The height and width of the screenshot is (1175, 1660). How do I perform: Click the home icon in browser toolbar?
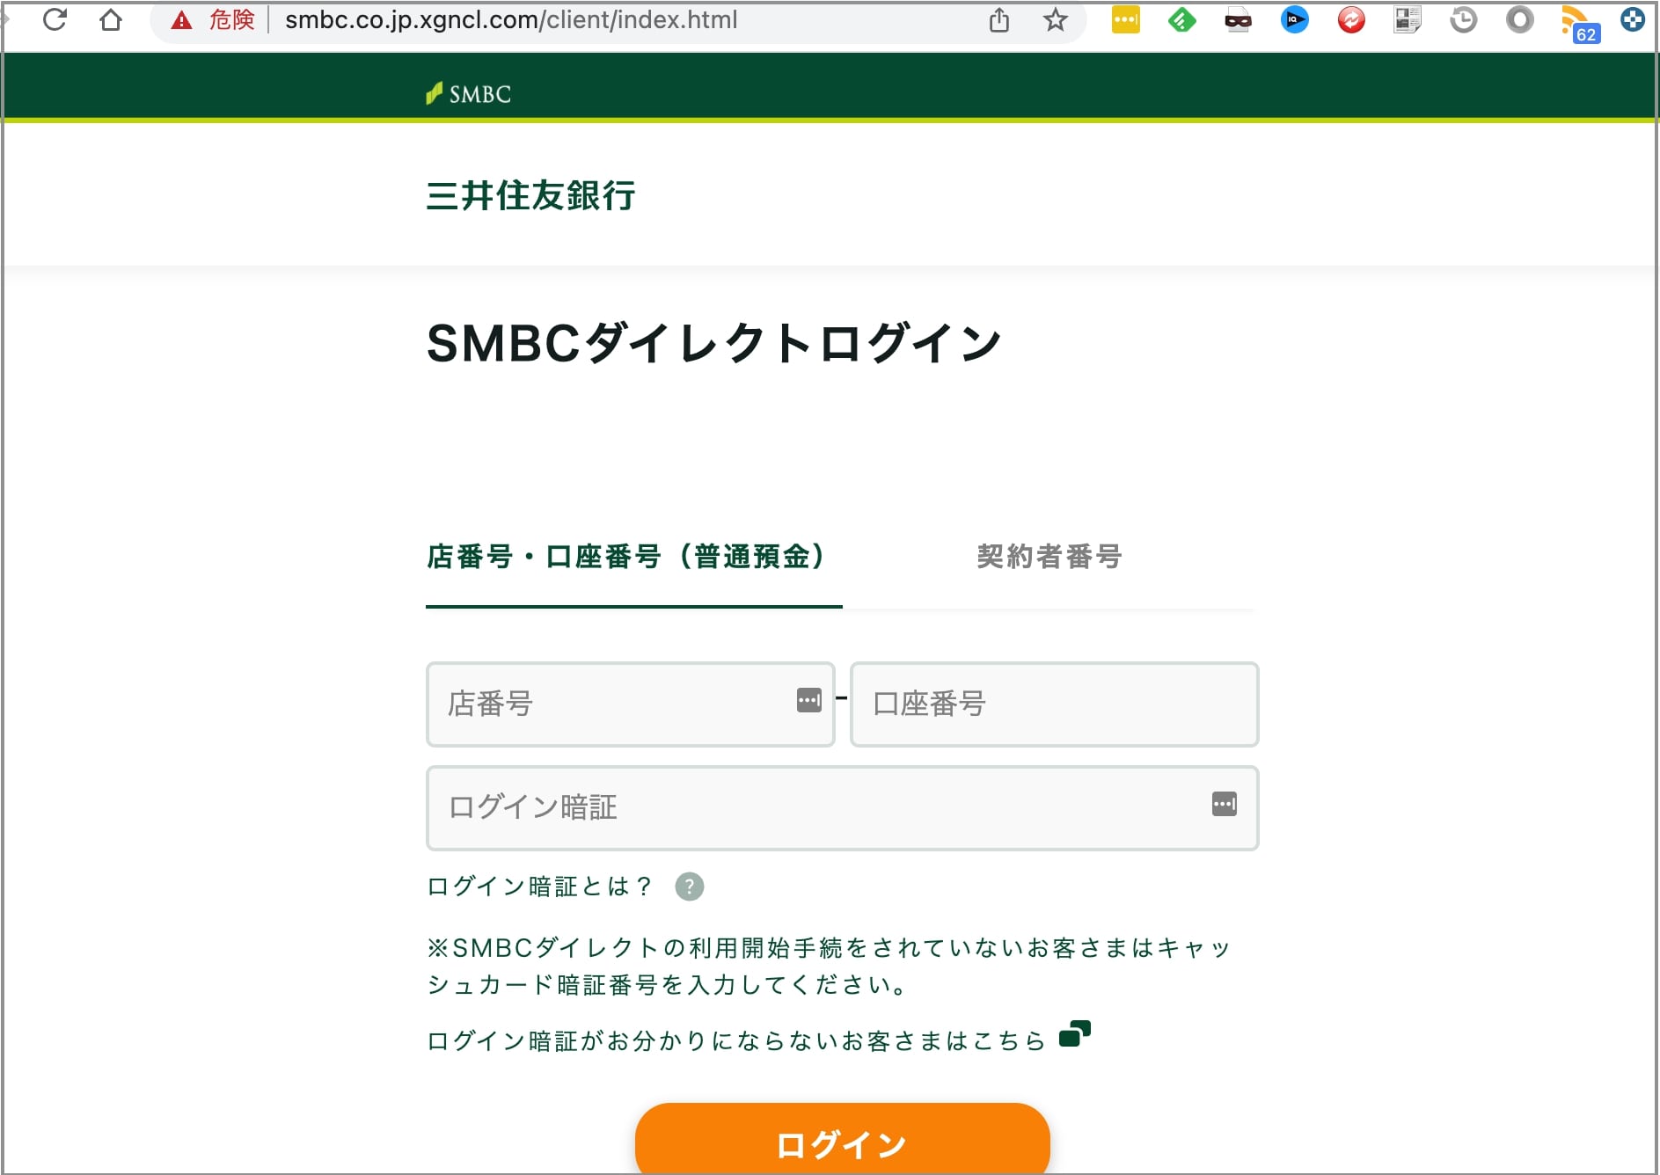(x=111, y=19)
